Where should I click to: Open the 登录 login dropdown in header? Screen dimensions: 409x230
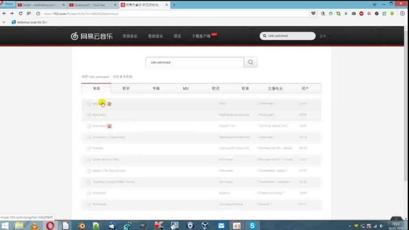click(x=325, y=36)
